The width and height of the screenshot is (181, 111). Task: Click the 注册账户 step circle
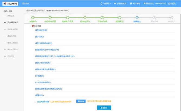pos(32,18)
